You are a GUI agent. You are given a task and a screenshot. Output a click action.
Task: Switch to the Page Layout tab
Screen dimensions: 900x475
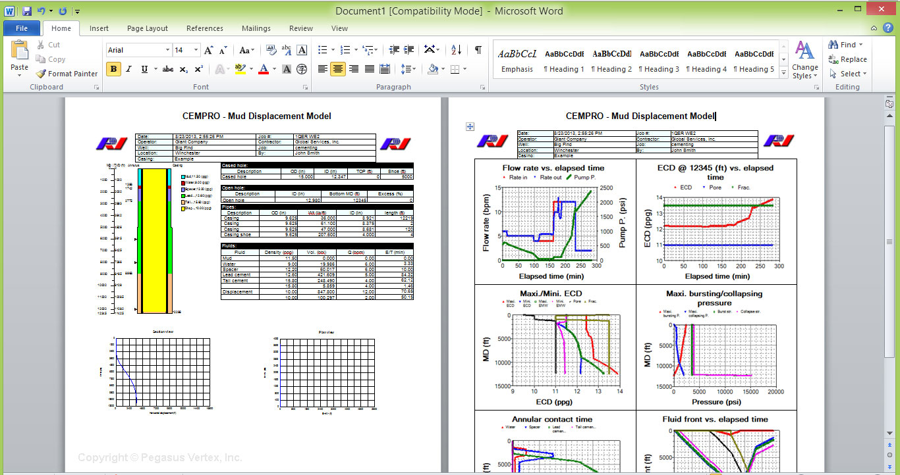click(x=148, y=28)
